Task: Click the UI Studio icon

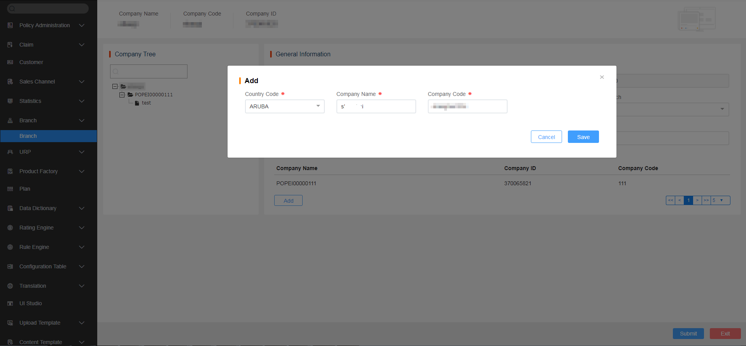Action: click(x=10, y=303)
